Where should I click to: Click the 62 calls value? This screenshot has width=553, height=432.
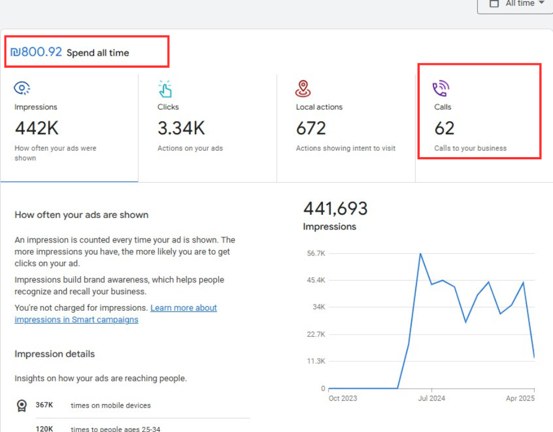click(444, 128)
